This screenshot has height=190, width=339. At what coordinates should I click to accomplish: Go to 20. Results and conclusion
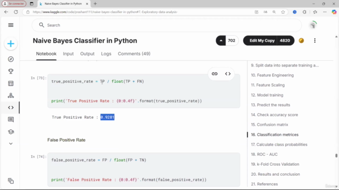[x=275, y=174]
